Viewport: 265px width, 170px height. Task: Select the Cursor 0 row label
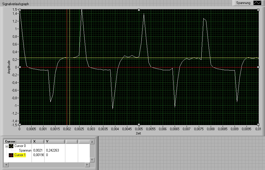pos(20,146)
